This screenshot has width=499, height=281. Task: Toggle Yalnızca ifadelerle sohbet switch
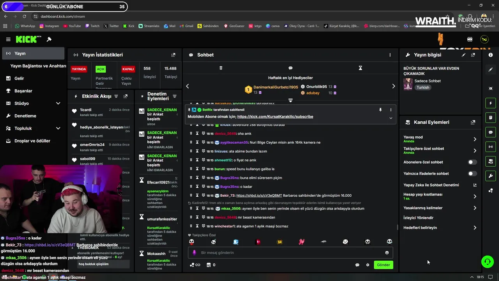click(472, 173)
